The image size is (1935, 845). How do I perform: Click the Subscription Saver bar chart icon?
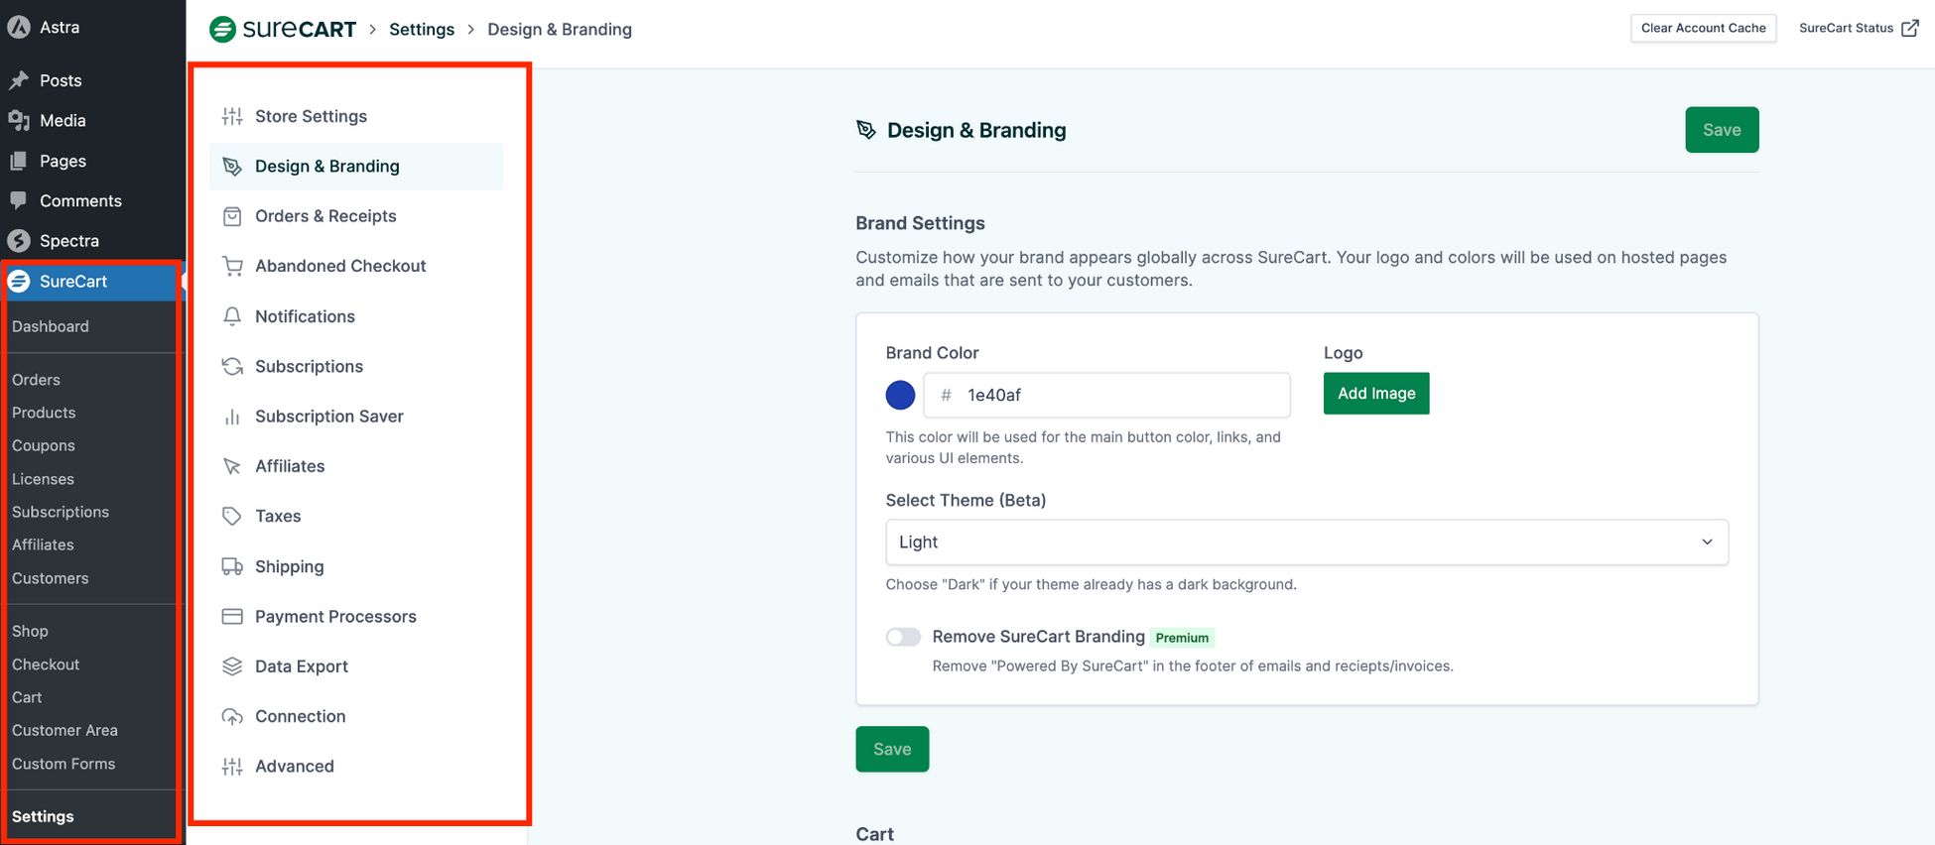(x=232, y=417)
